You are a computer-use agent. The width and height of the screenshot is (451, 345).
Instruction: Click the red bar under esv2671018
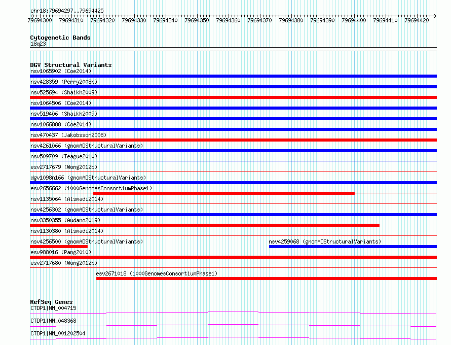coord(267,279)
